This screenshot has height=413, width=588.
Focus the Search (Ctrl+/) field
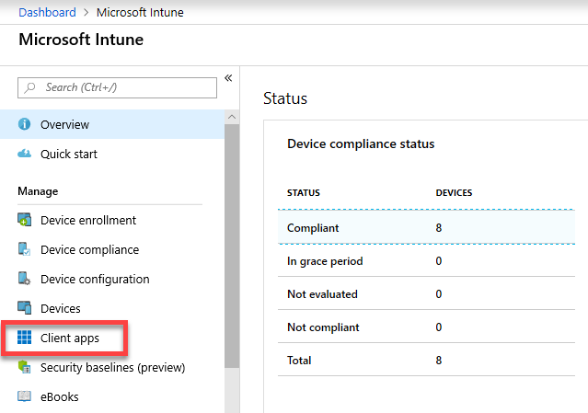click(x=118, y=87)
